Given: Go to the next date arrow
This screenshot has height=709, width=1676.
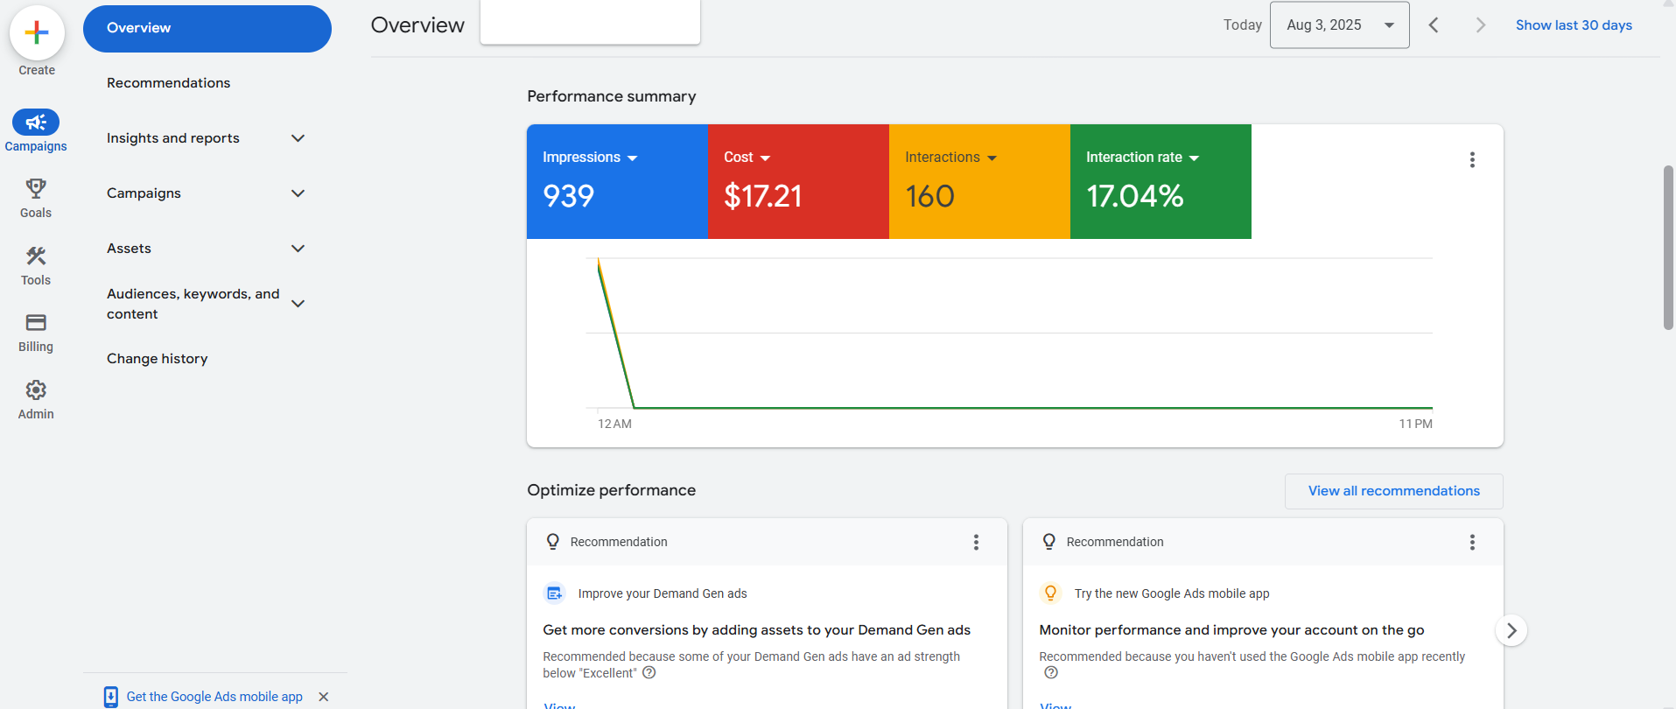Looking at the screenshot, I should 1481,25.
